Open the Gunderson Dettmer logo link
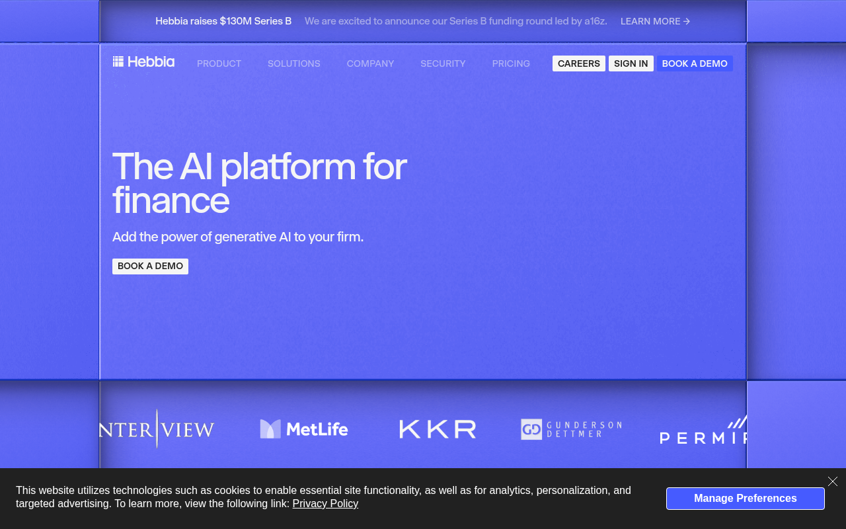This screenshot has height=529, width=846. click(570, 428)
